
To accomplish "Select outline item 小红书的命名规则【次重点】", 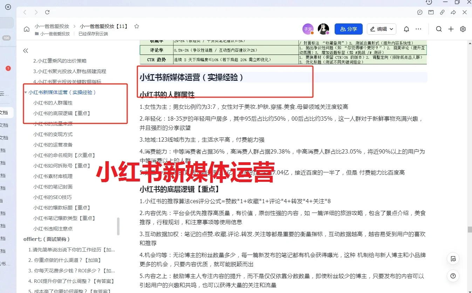I will point(64,155).
